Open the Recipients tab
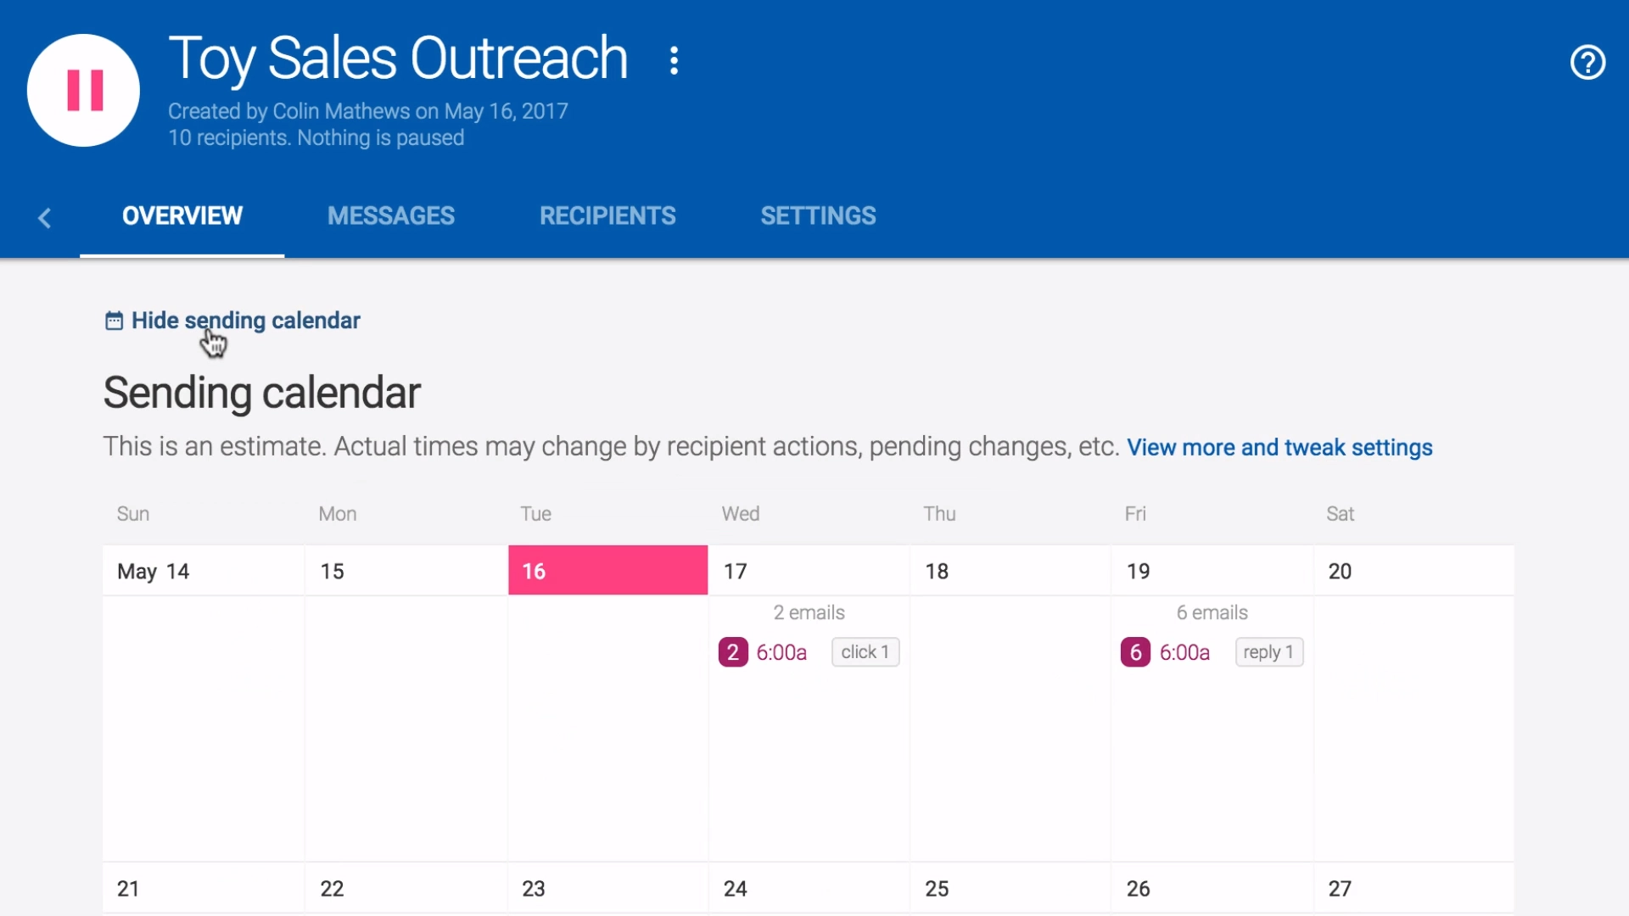This screenshot has height=916, width=1629. [607, 216]
